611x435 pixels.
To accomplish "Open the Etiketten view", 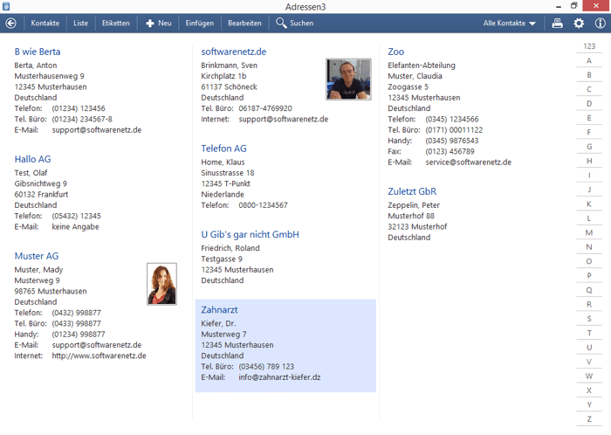I will coord(115,23).
